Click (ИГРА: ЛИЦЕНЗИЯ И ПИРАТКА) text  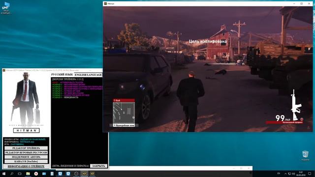[x=70, y=166]
